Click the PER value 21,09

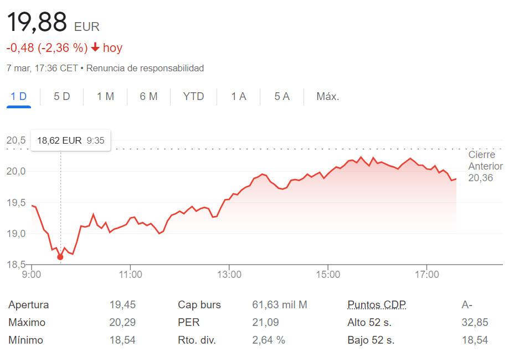tap(265, 322)
